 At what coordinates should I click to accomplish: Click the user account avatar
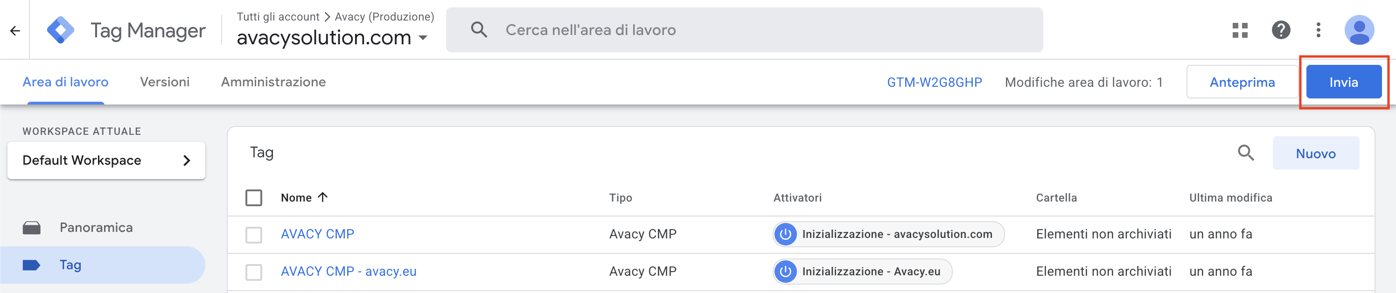(1359, 30)
